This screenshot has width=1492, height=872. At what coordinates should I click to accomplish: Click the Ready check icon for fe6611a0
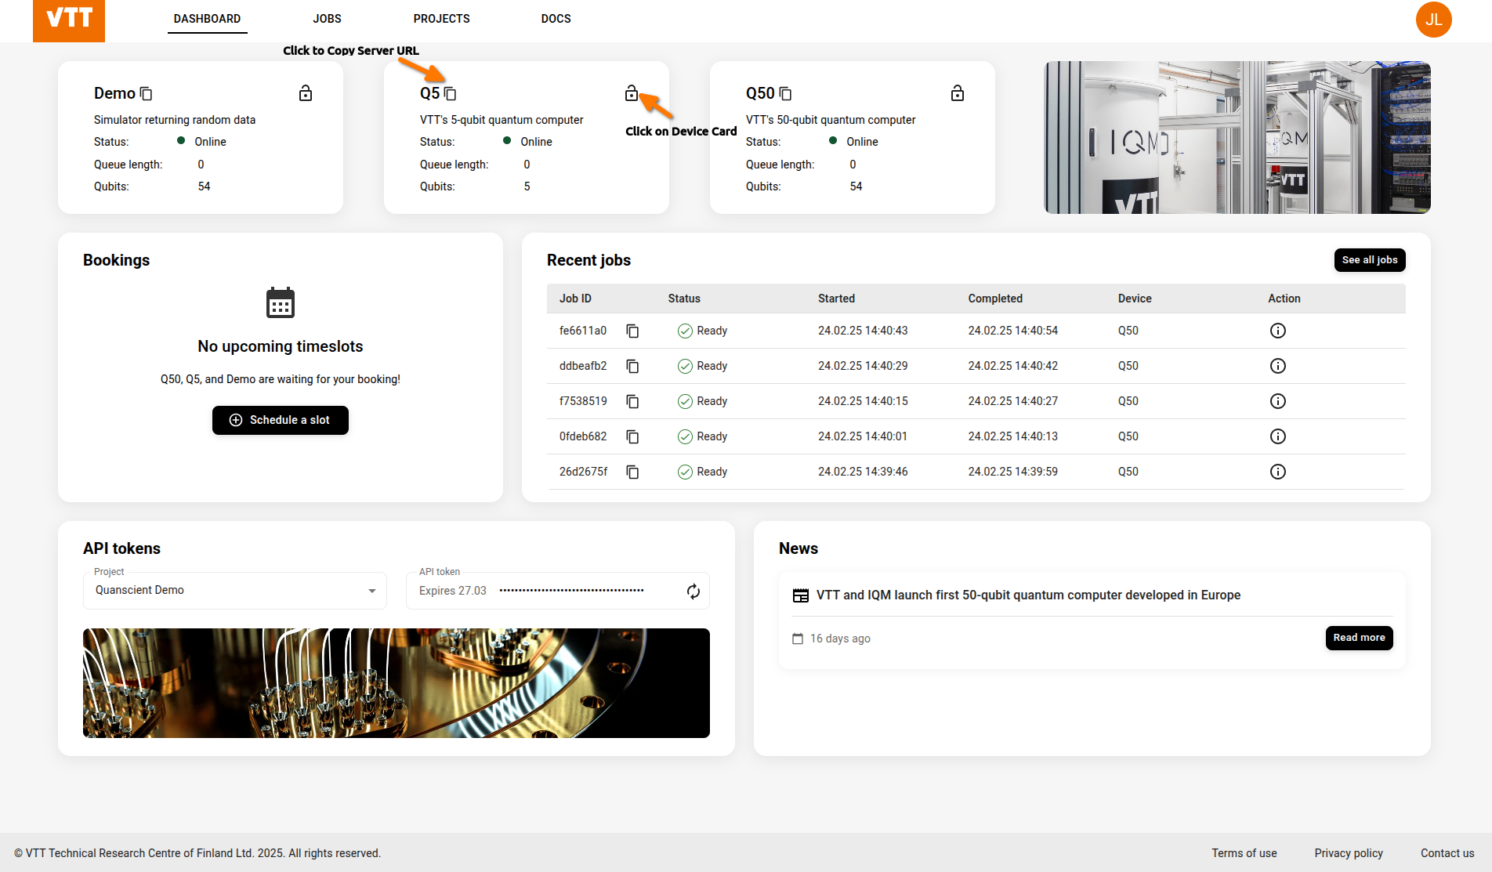pos(685,331)
